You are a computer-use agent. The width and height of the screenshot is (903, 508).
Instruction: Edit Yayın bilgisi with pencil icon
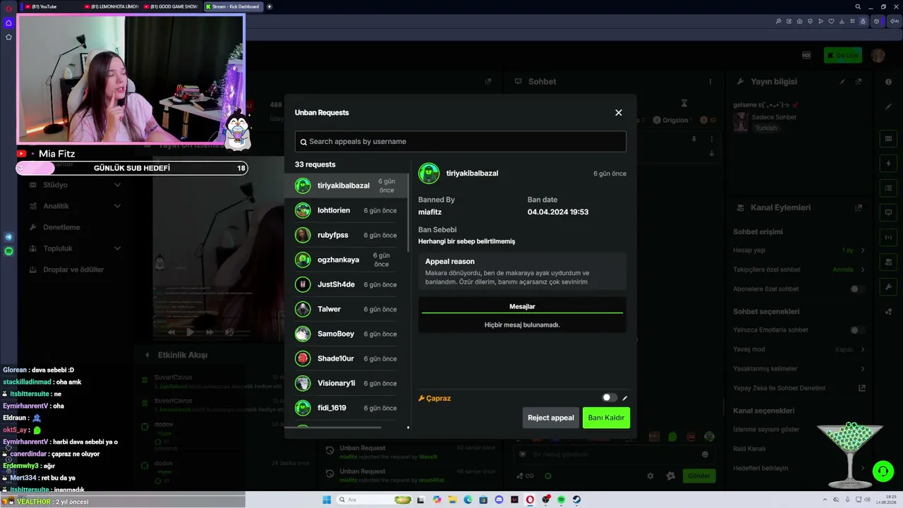[842, 82]
